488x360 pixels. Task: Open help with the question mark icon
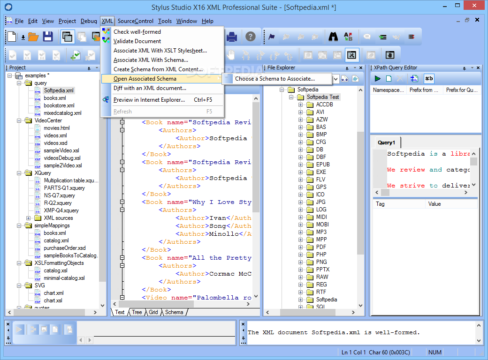(250, 37)
